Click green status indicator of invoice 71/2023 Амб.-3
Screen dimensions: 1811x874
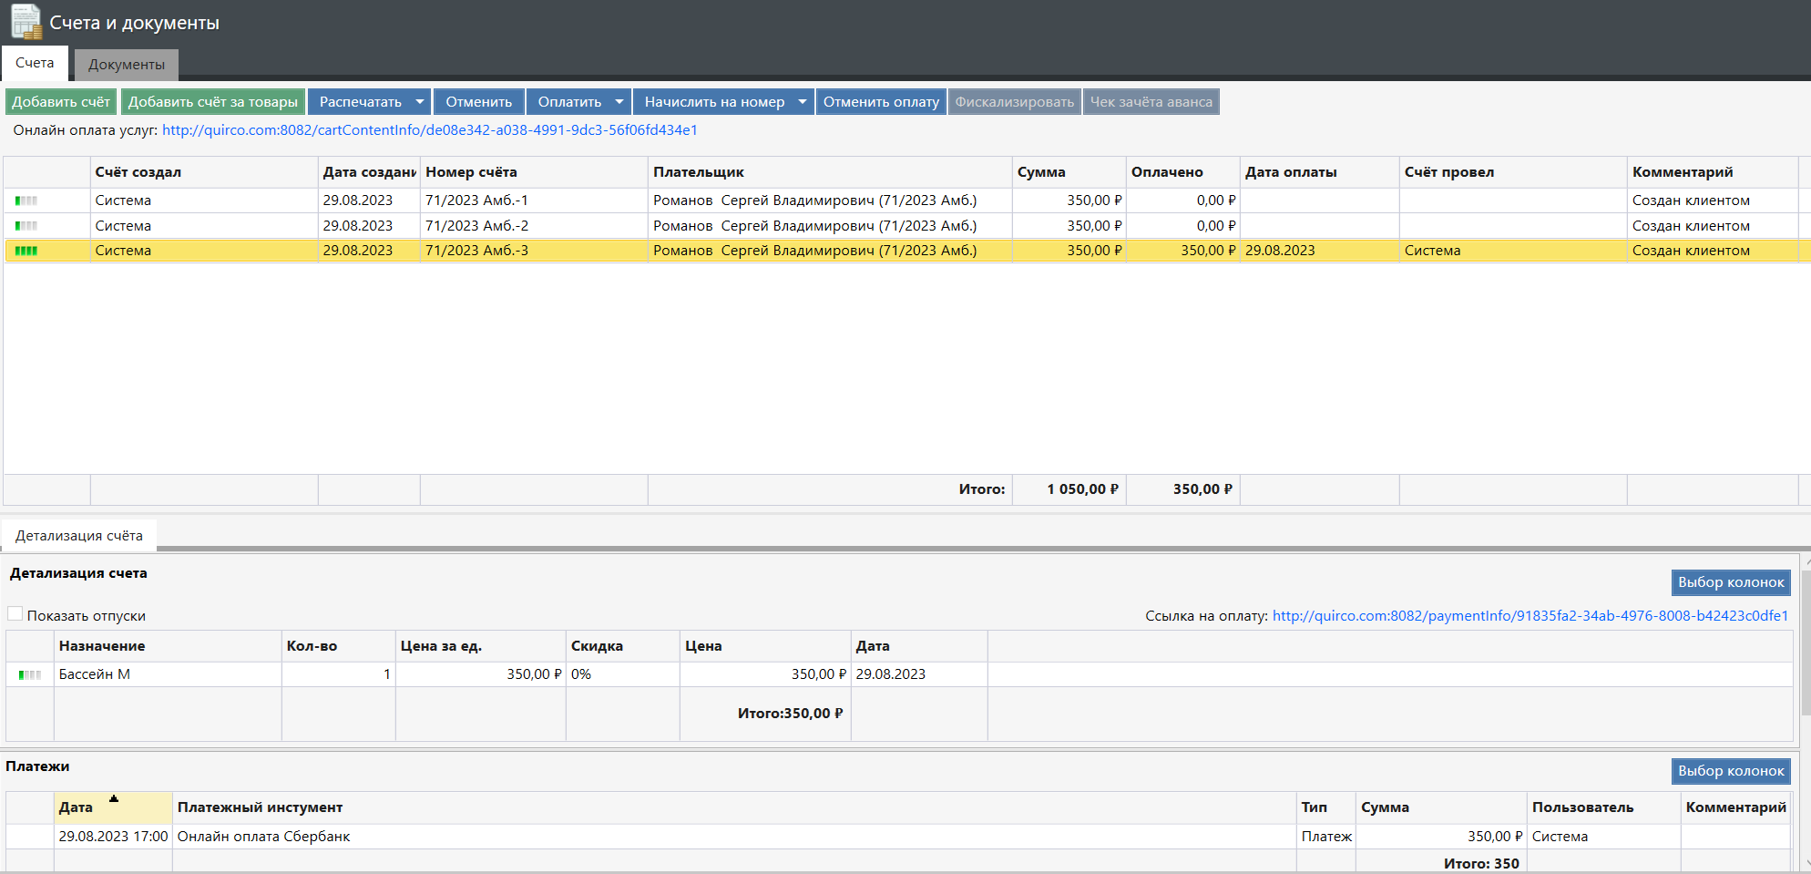coord(26,251)
